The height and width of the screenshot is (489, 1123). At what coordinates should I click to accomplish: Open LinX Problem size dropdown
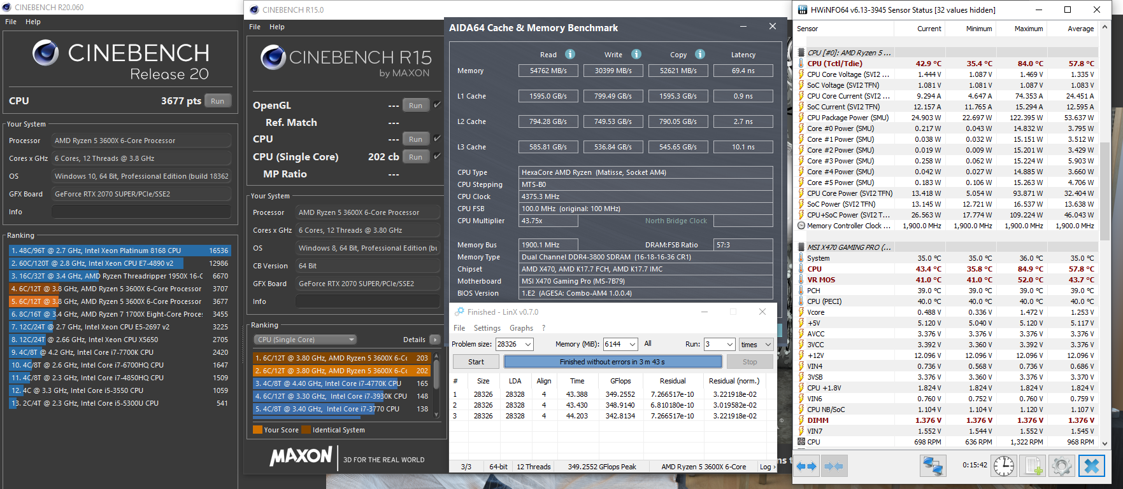[527, 344]
